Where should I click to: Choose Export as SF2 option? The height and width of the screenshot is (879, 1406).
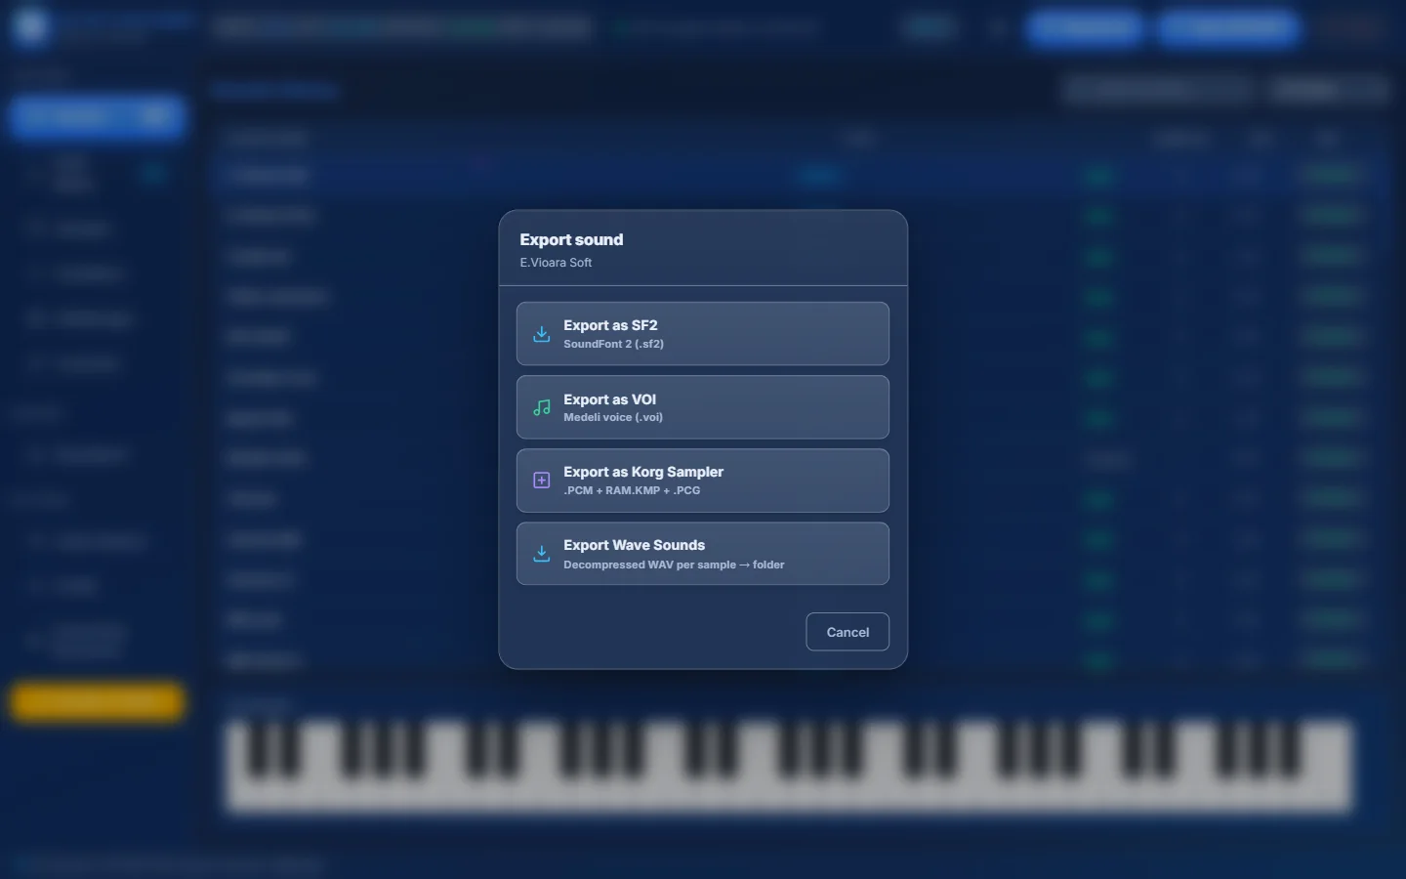pos(702,334)
